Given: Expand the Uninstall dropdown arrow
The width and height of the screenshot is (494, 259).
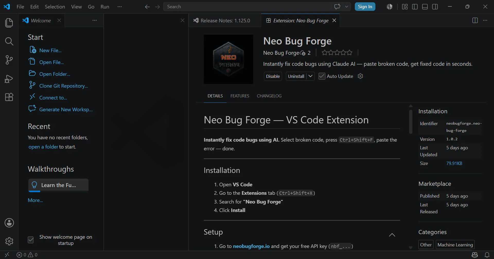Looking at the screenshot, I should (x=311, y=76).
